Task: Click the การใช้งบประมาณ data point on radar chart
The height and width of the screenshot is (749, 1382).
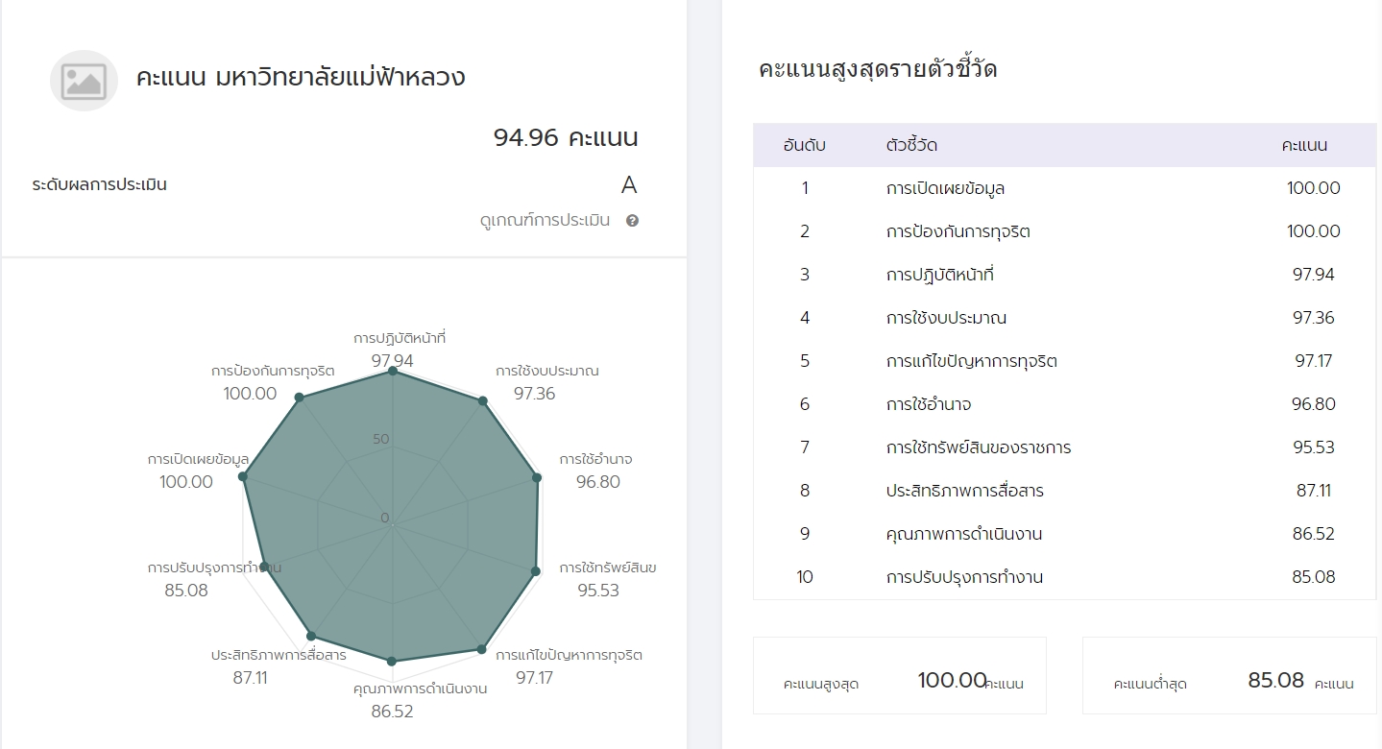Action: (x=482, y=400)
